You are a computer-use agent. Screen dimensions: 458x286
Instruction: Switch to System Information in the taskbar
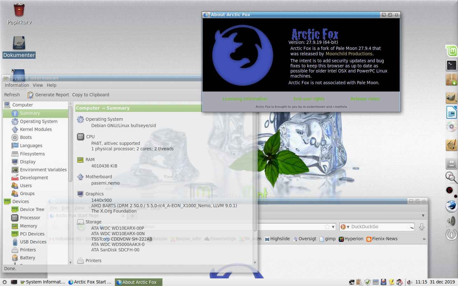click(x=43, y=282)
